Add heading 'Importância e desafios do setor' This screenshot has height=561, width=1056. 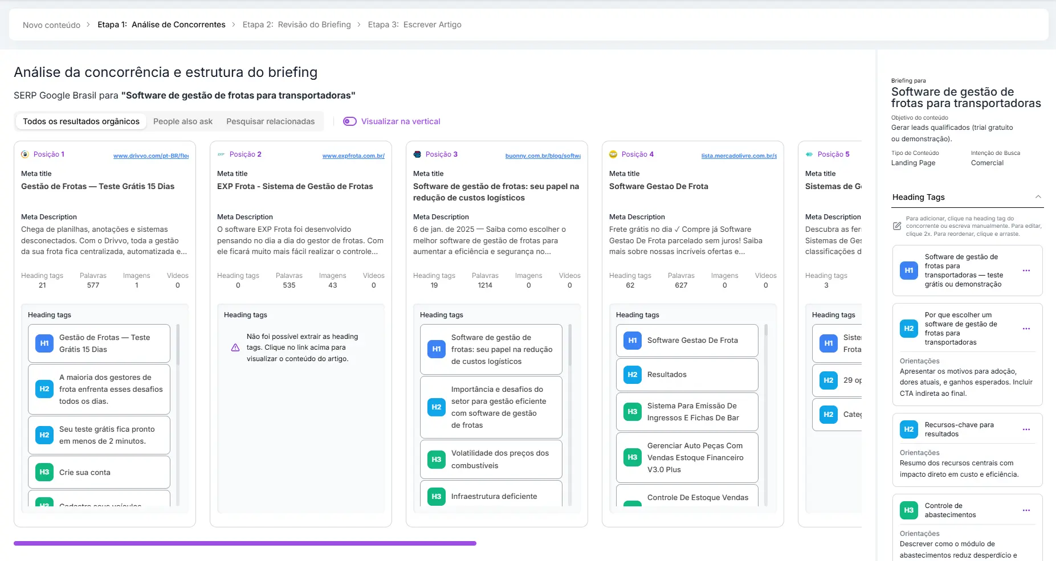(491, 407)
